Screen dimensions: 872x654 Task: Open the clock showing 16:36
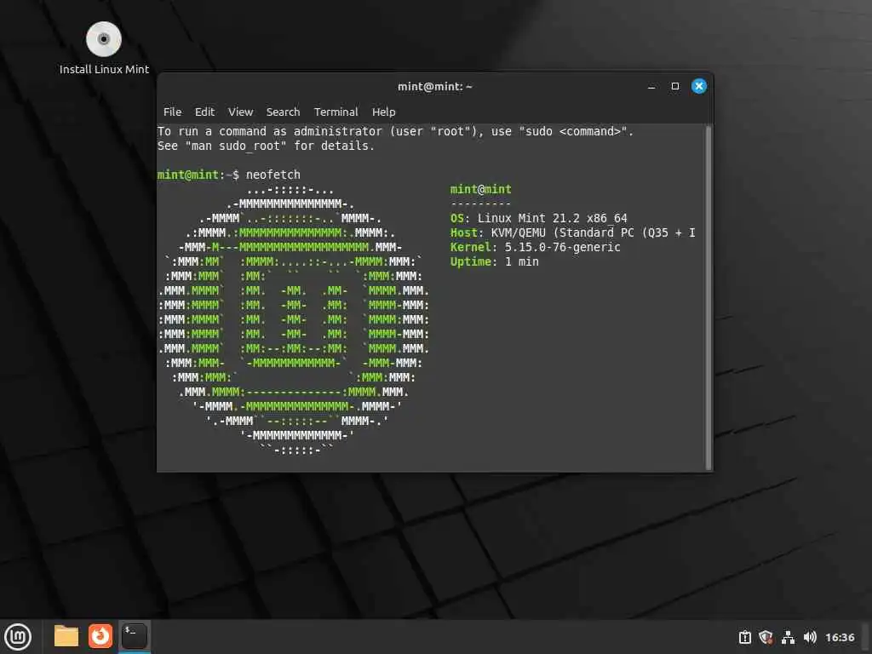[840, 637]
